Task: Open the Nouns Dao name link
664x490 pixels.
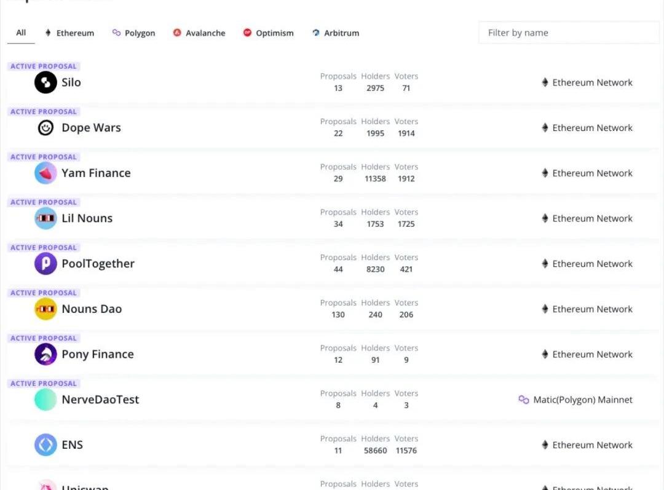Action: pos(92,309)
